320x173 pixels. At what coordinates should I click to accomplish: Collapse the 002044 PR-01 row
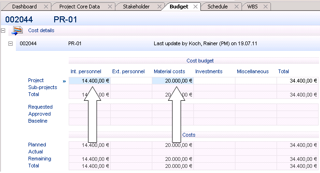tap(10, 44)
